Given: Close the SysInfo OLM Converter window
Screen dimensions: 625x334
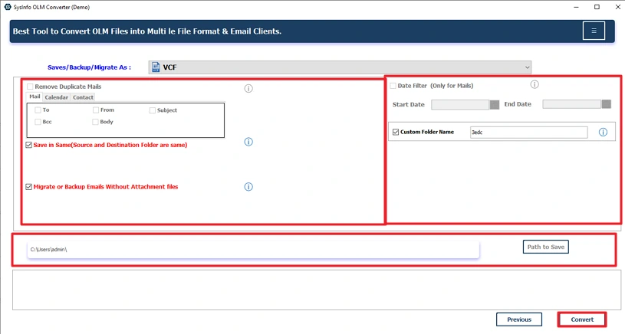Looking at the screenshot, I should tap(617, 7).
